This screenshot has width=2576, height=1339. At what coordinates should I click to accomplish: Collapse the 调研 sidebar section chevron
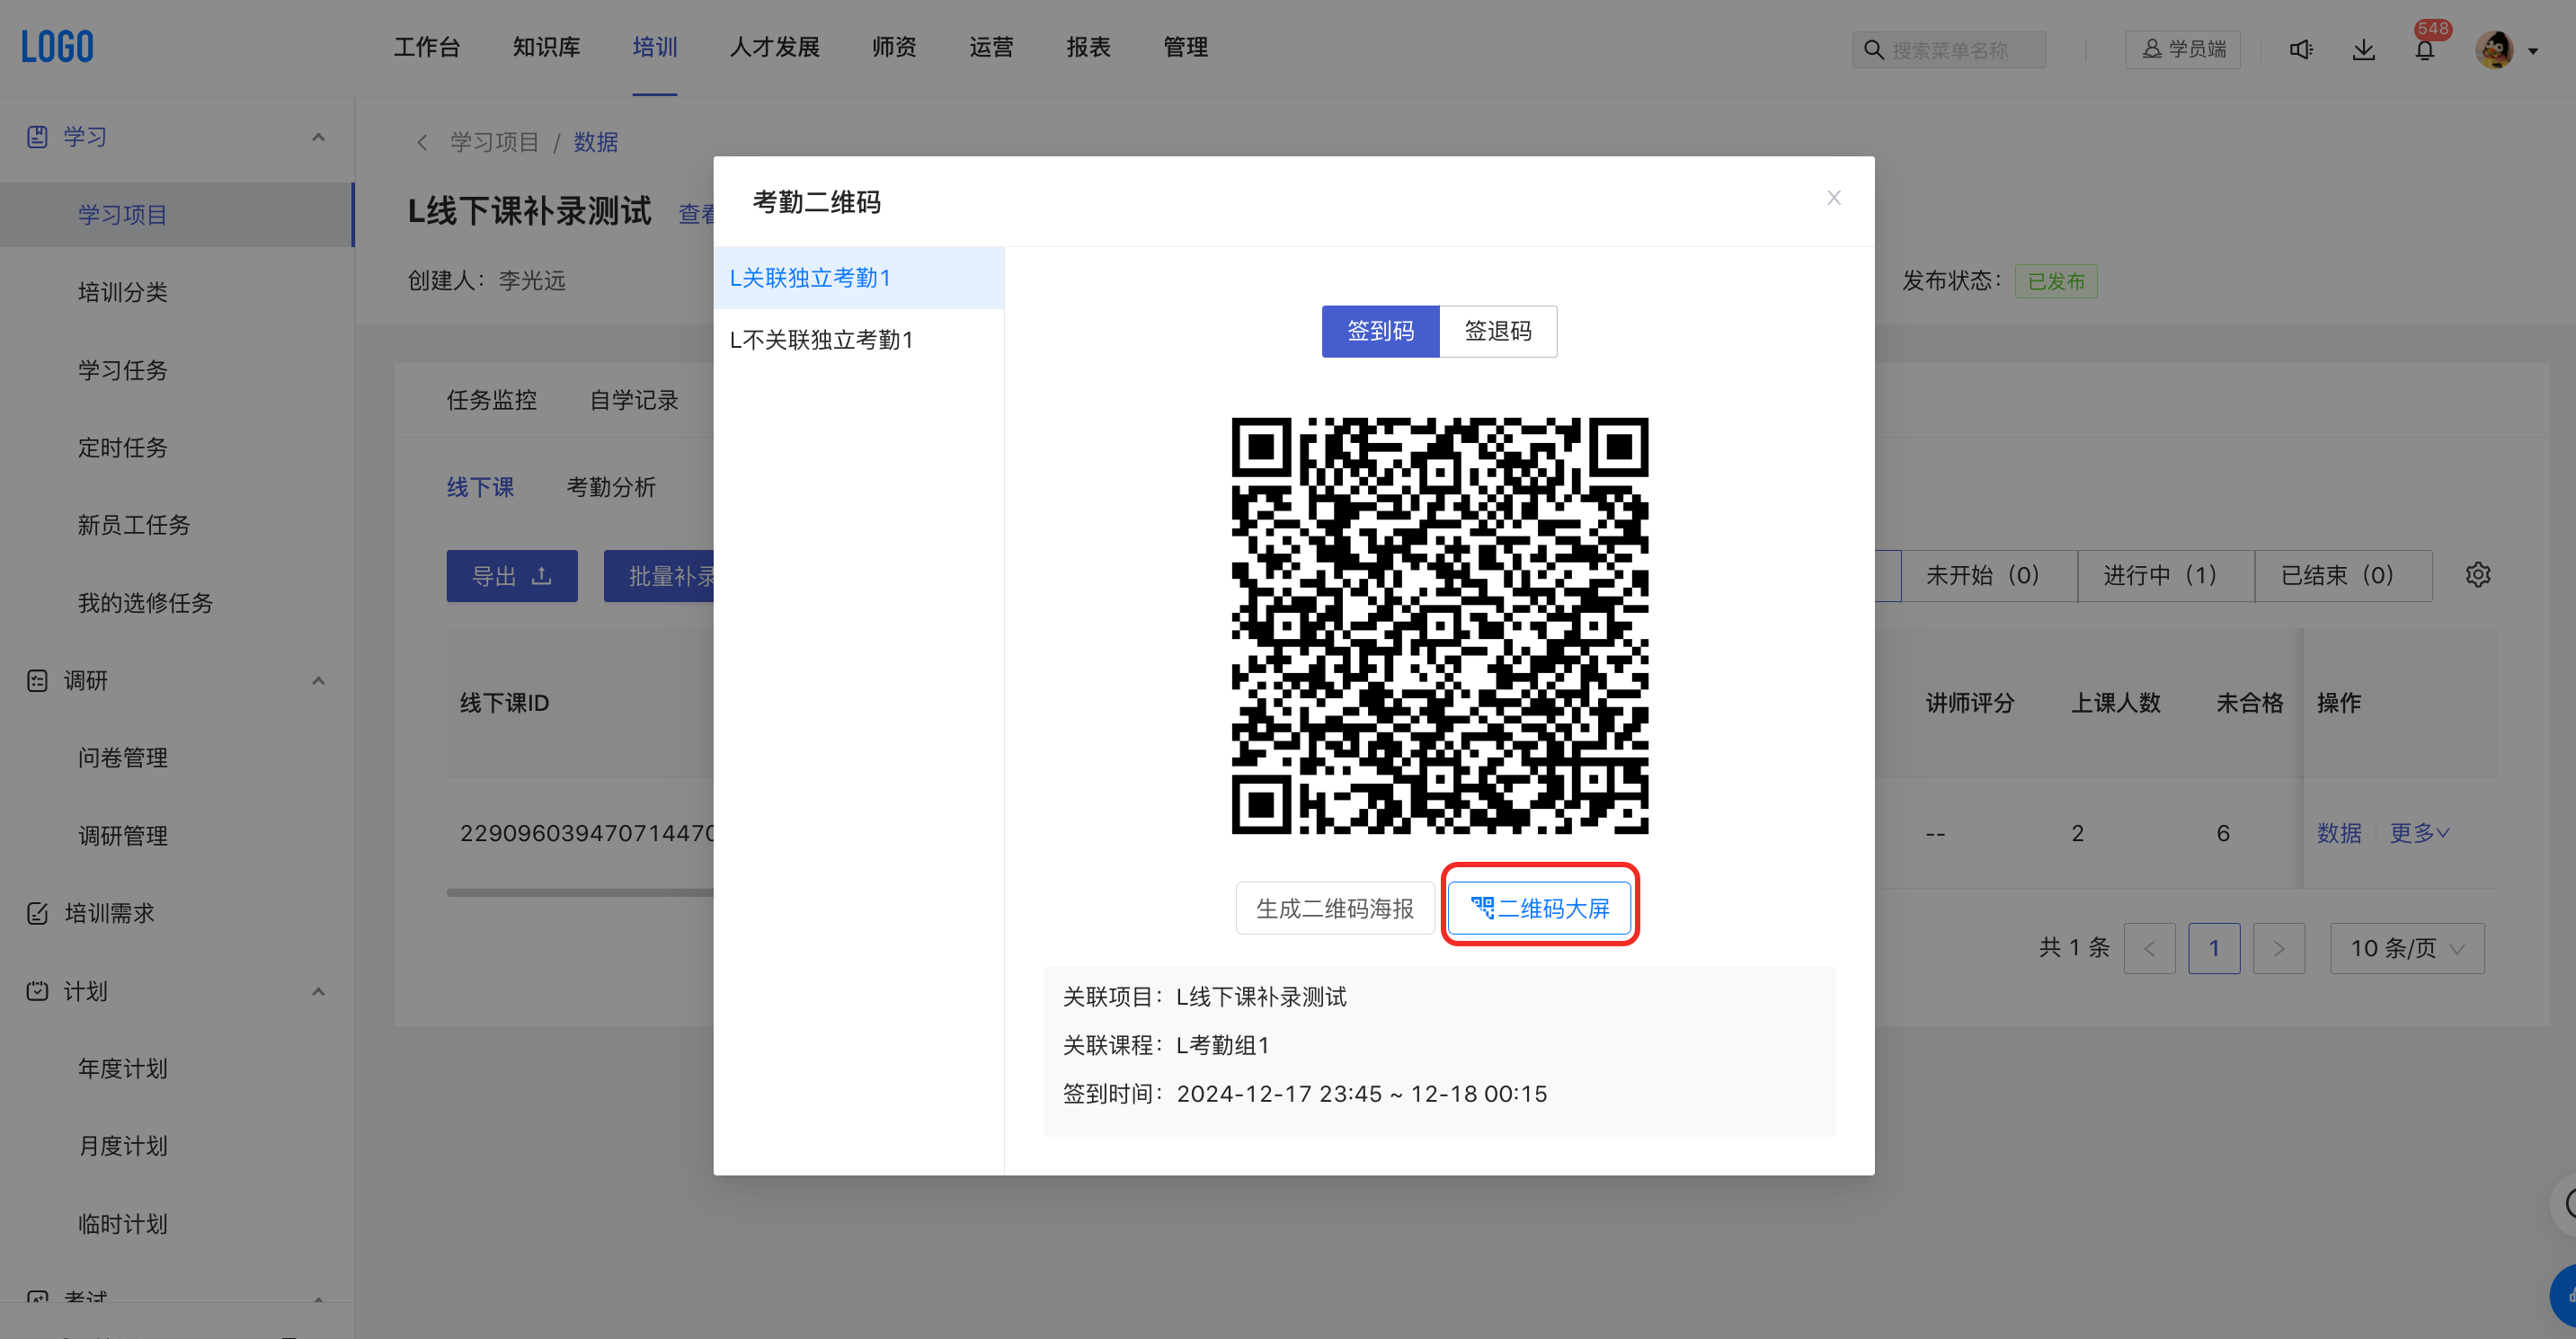pos(318,681)
